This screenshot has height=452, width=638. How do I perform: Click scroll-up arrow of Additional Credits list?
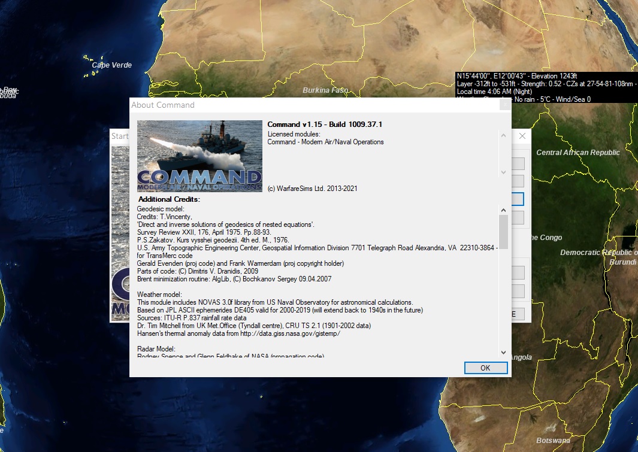click(x=503, y=210)
